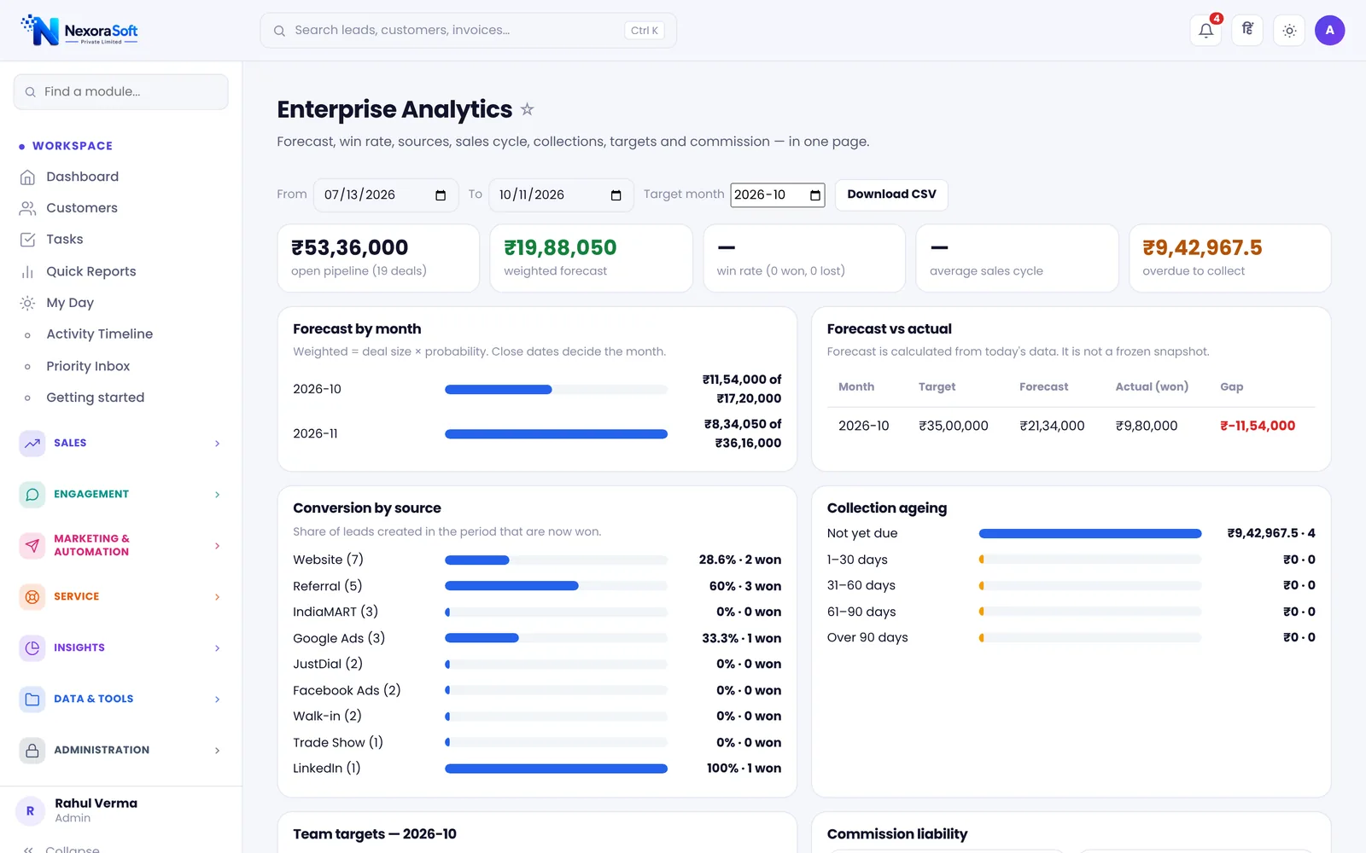The width and height of the screenshot is (1366, 853).
Task: Click the LinkedIn conversion progress bar
Action: [x=556, y=769]
